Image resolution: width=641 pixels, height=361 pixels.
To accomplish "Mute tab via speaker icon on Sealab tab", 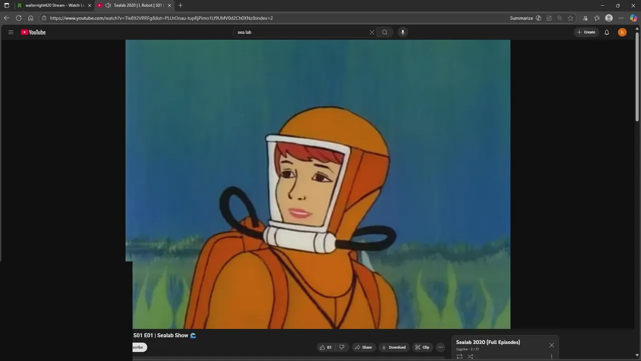I will click(x=108, y=5).
